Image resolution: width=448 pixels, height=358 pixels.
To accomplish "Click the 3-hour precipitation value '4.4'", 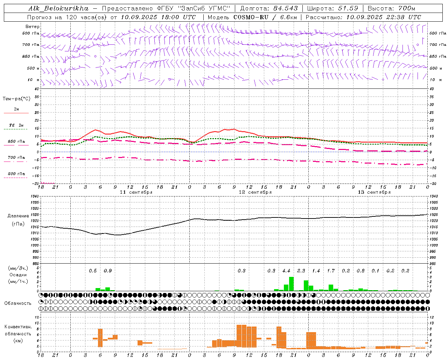I will click(x=286, y=271).
